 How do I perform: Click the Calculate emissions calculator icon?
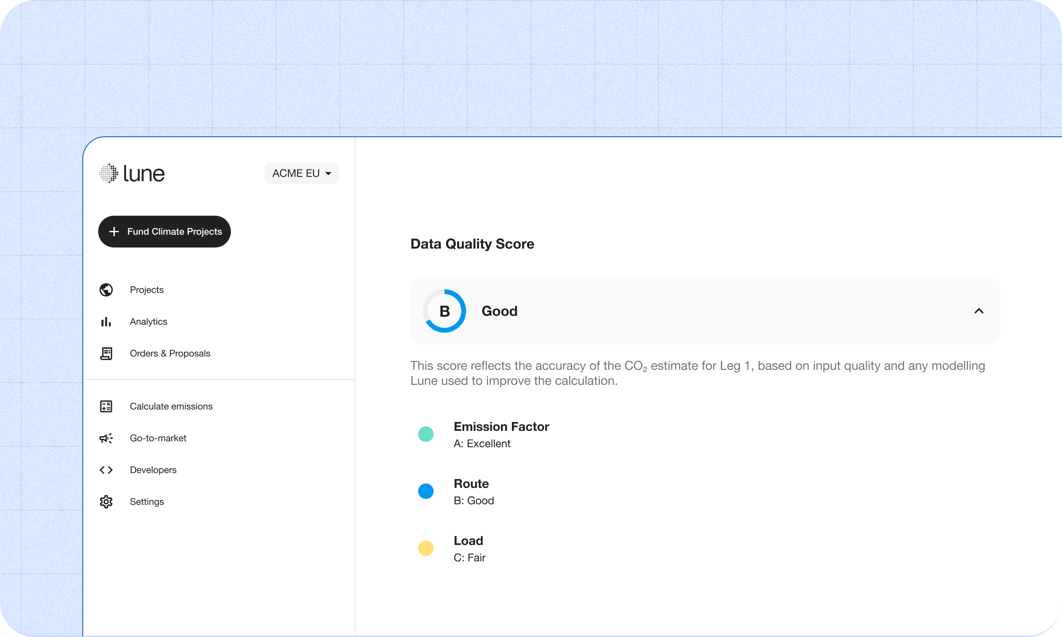pyautogui.click(x=106, y=406)
